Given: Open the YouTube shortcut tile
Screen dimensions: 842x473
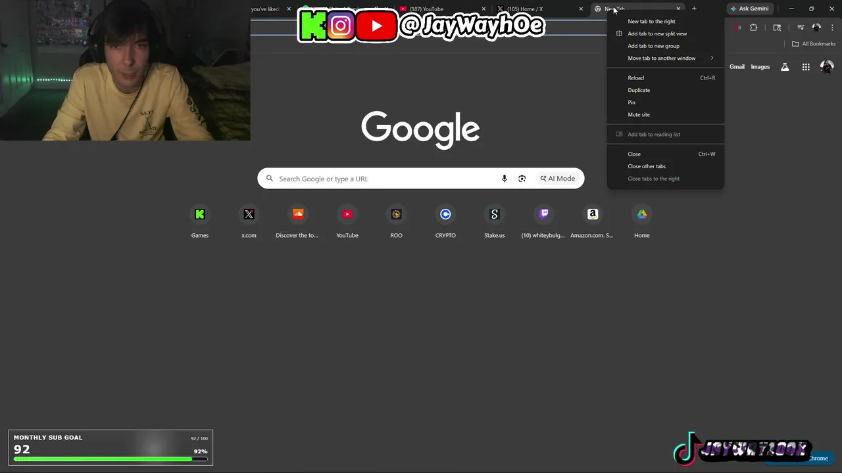Looking at the screenshot, I should click(347, 222).
